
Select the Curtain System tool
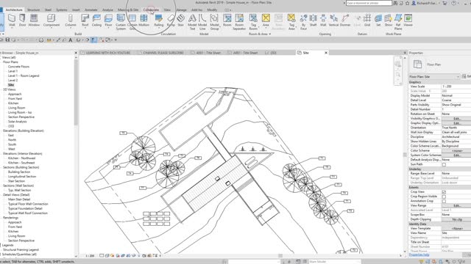click(121, 22)
